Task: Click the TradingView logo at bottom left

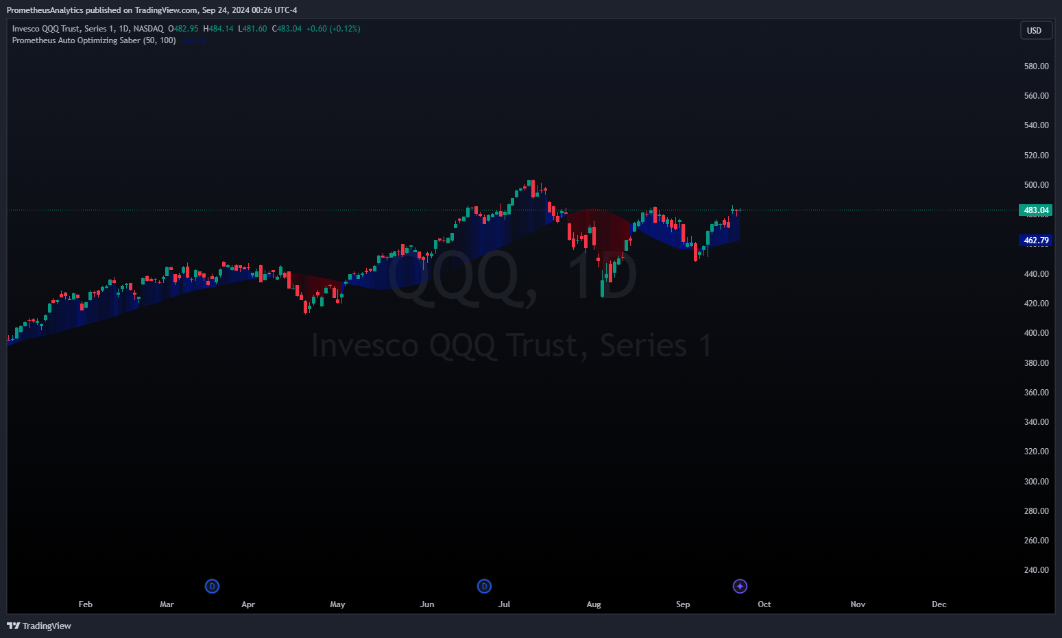Action: [39, 626]
